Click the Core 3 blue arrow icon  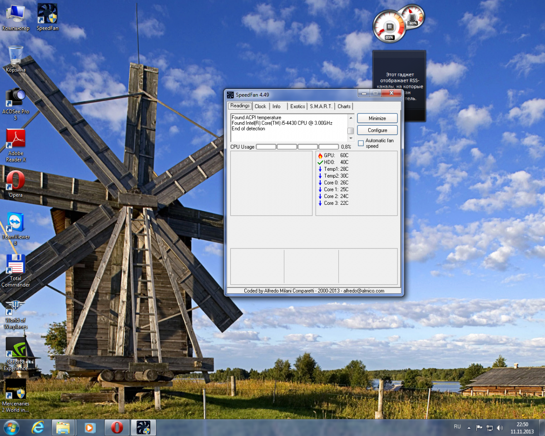[320, 203]
